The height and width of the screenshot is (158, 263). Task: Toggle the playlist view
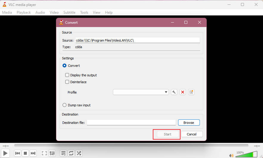click(x=63, y=153)
